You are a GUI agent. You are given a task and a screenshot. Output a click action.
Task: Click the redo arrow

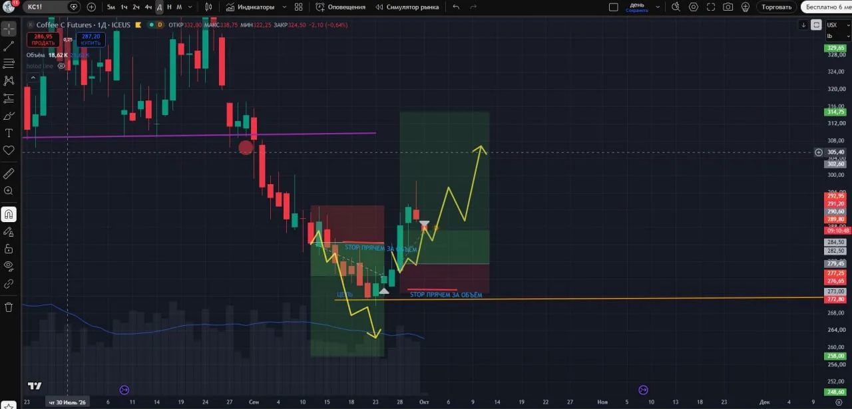(473, 7)
